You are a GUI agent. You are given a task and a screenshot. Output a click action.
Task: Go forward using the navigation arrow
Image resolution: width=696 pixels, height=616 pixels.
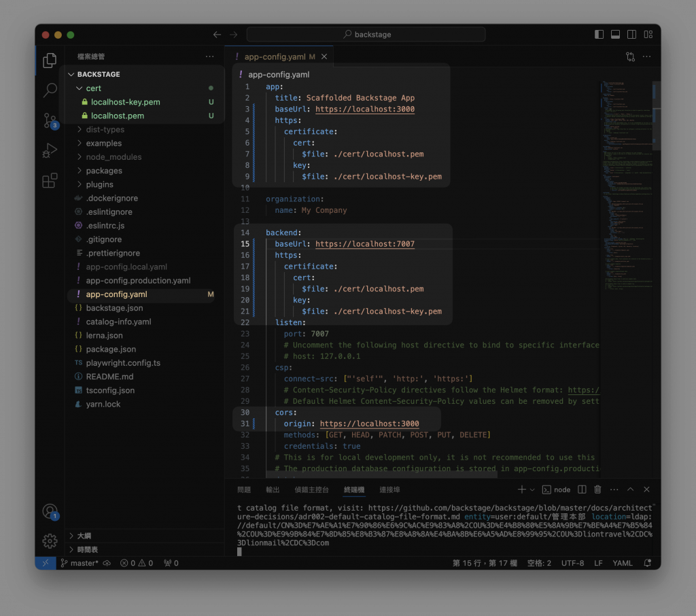234,35
